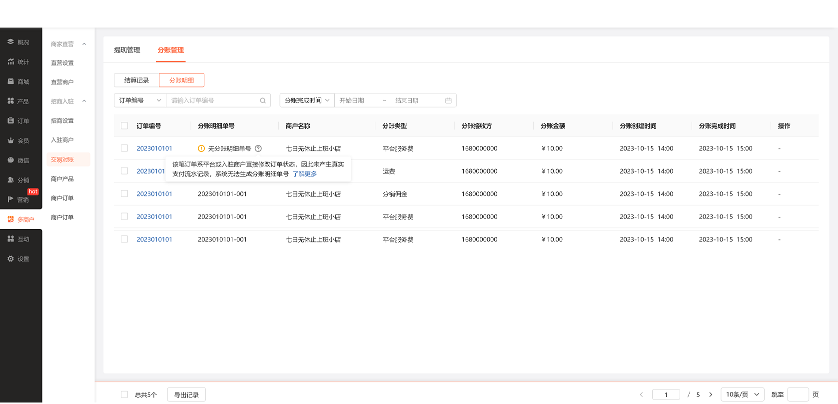The width and height of the screenshot is (838, 404).
Task: Select the 多商户 multi-merchant icon
Action: click(10, 219)
